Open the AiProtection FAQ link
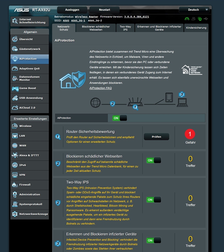 point(100,88)
